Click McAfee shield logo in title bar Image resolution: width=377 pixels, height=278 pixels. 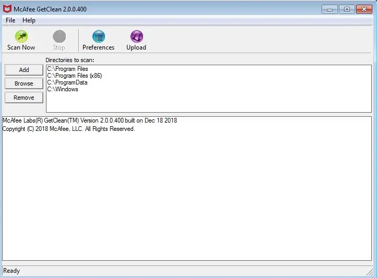pos(7,9)
